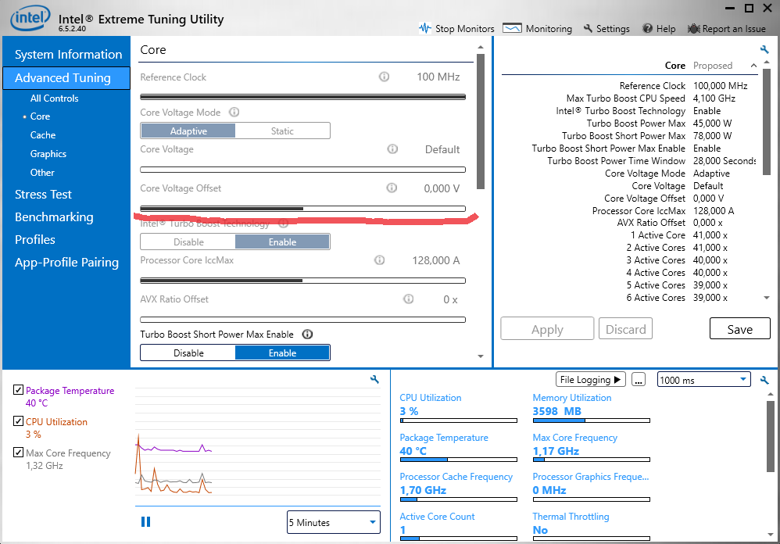Click the Discard button
Image resolution: width=780 pixels, height=544 pixels.
click(x=625, y=329)
